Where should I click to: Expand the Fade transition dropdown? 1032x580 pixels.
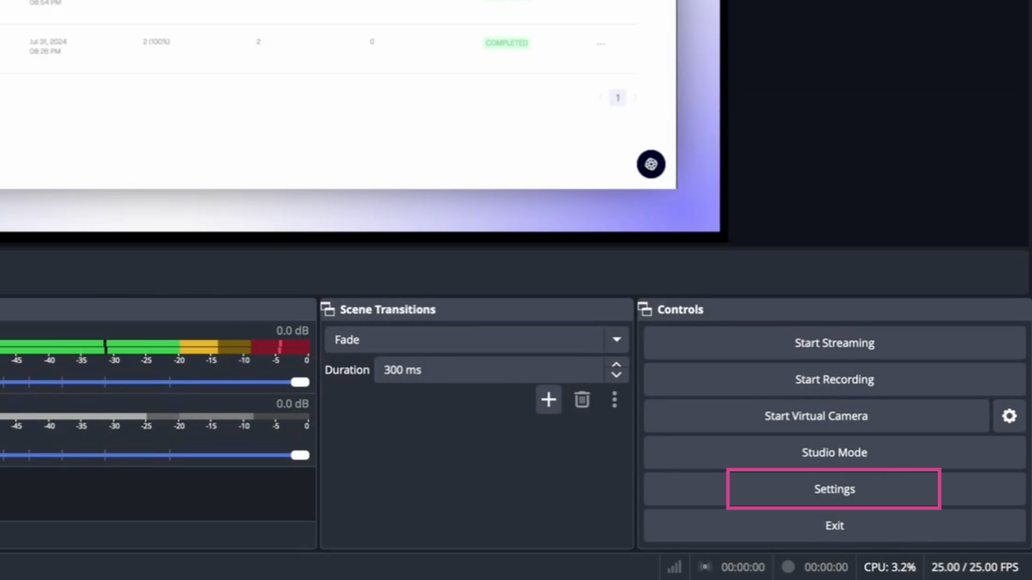(x=617, y=340)
